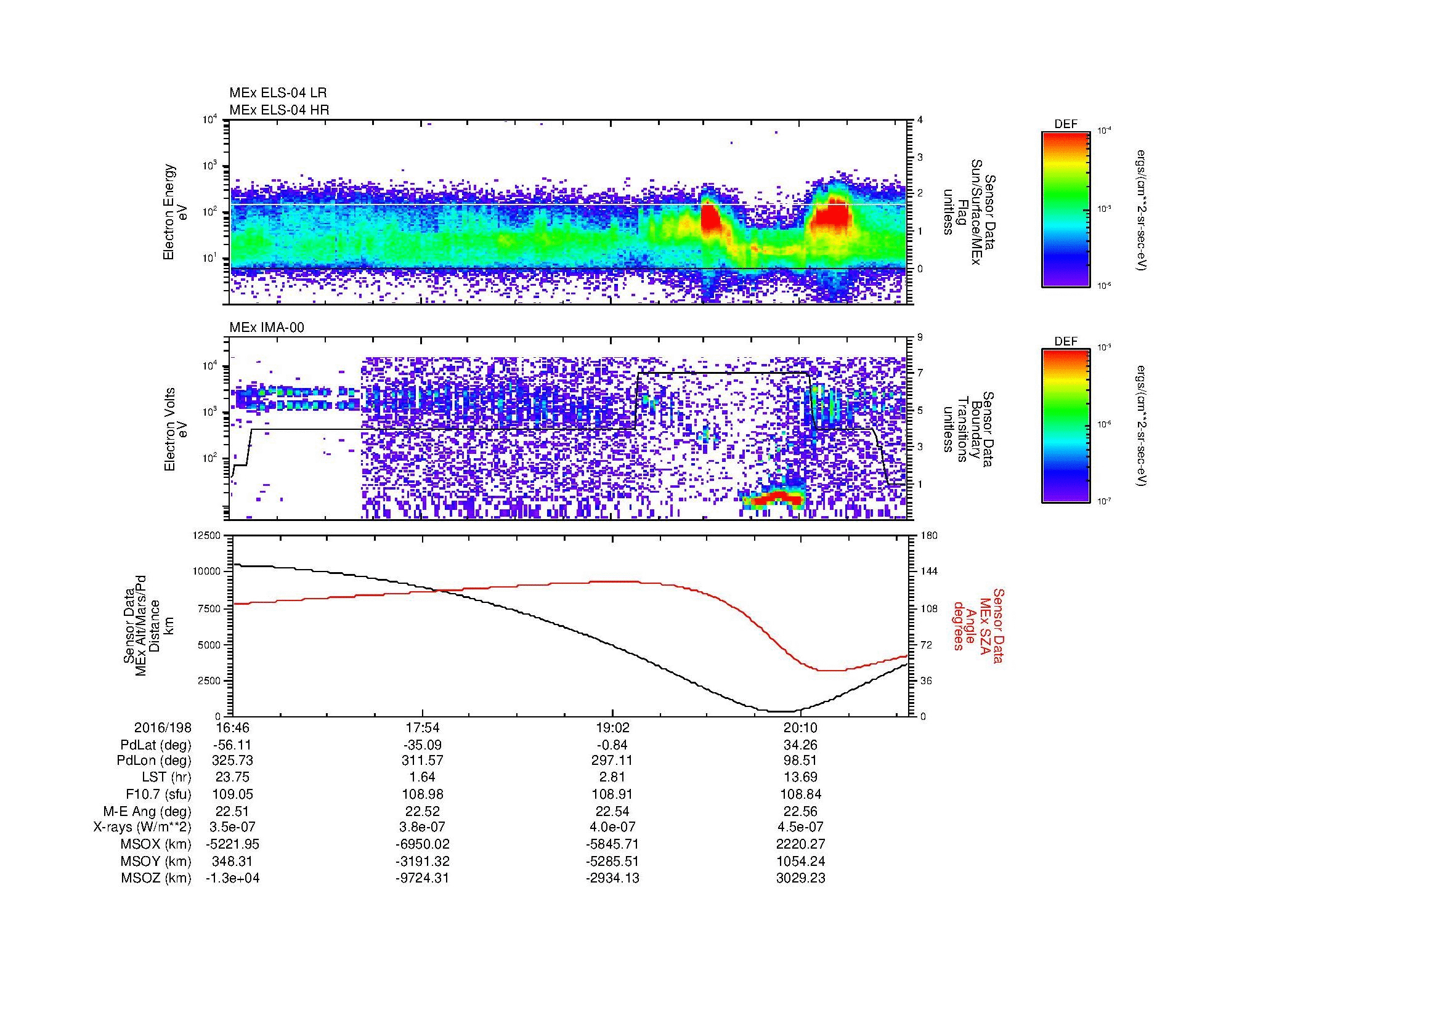Select the lower DEF color bar
1441x1018 pixels.
[1066, 426]
